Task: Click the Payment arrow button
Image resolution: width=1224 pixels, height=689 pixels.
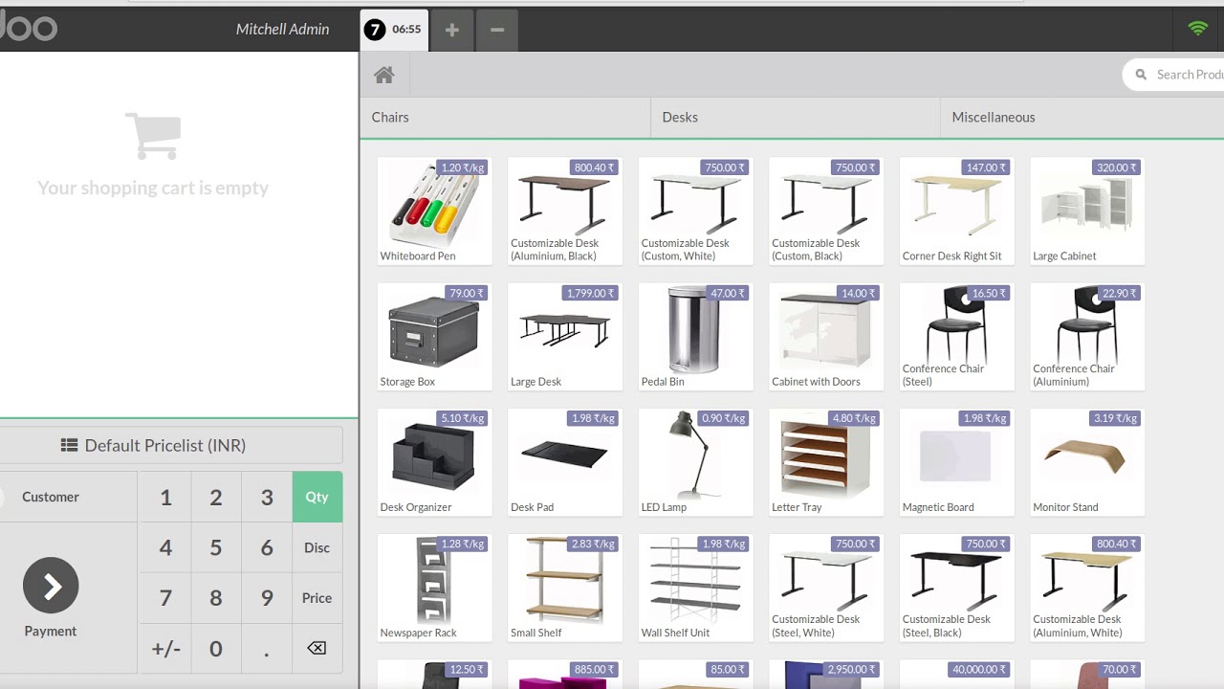Action: pyautogui.click(x=51, y=586)
